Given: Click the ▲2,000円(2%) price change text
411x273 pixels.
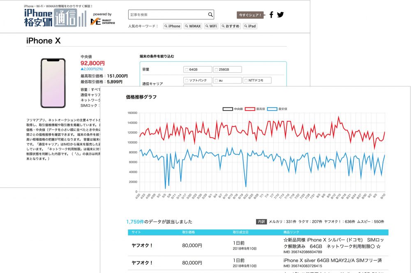Looking at the screenshot, I should click(92, 69).
